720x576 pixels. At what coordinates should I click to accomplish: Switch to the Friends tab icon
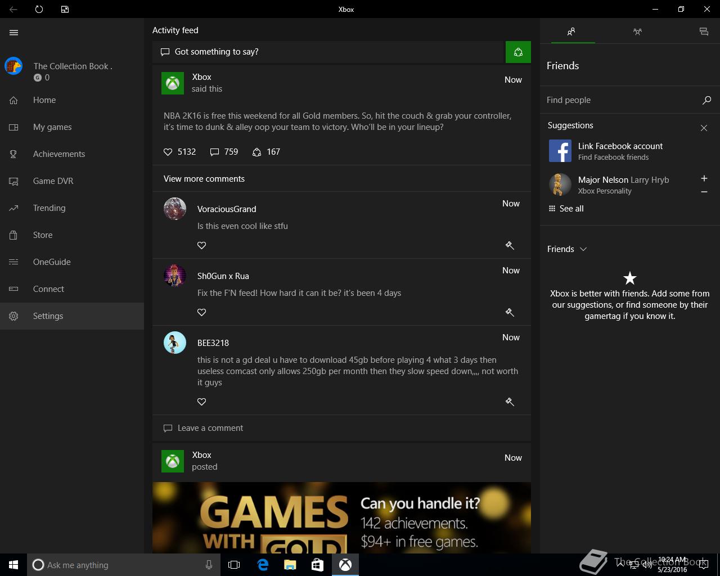tap(571, 31)
